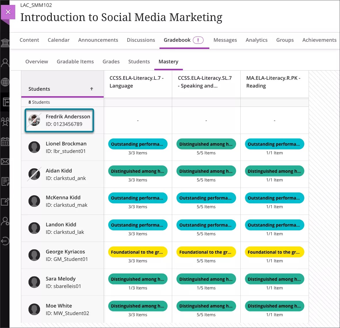Open Messages via the envelope sidebar icon
The width and height of the screenshot is (340, 328).
[5, 162]
